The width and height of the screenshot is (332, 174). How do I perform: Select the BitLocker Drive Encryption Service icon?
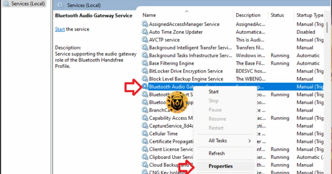click(145, 71)
